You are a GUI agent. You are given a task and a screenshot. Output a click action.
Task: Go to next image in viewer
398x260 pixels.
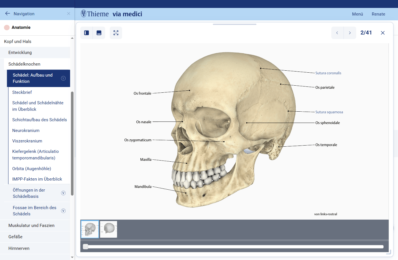coord(350,33)
